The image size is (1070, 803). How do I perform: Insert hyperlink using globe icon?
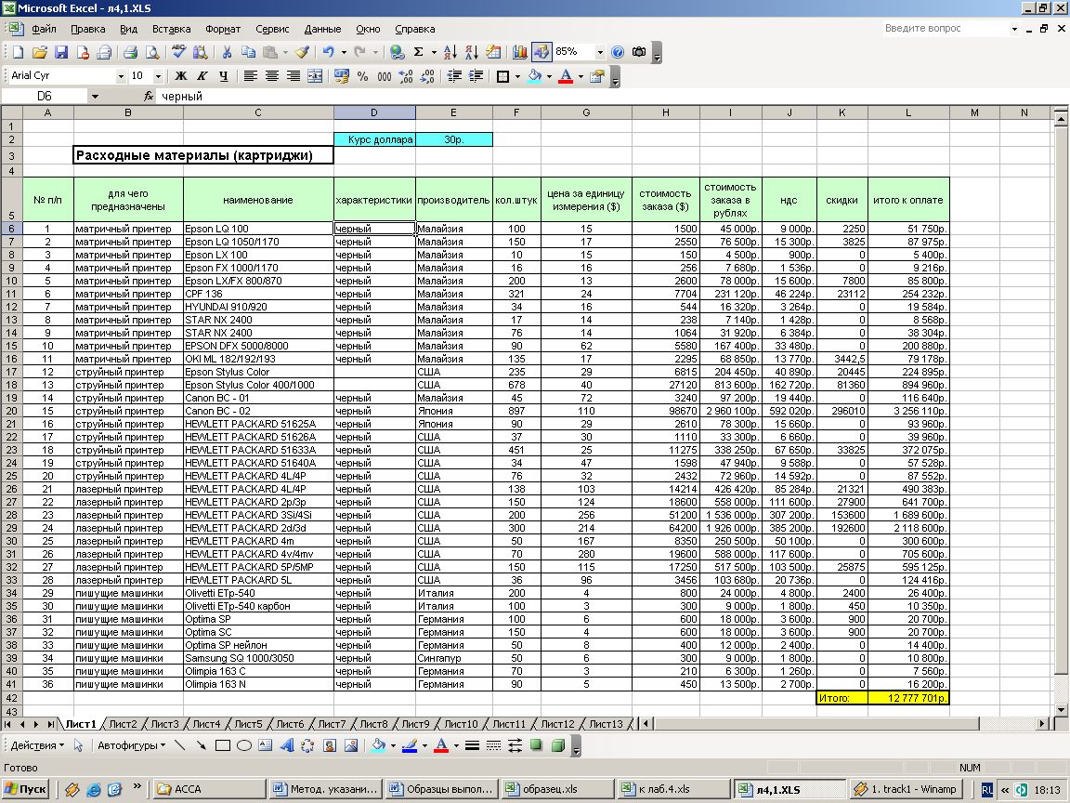coord(397,52)
